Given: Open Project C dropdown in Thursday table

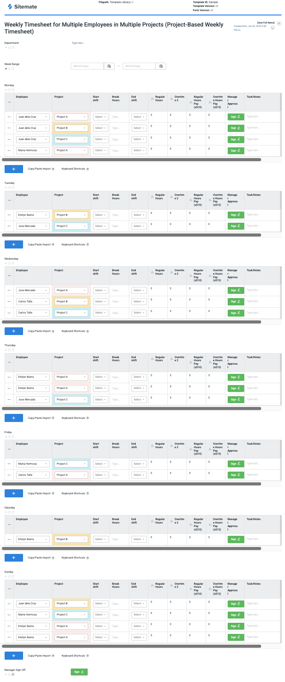Looking at the screenshot, I should coord(71,400).
